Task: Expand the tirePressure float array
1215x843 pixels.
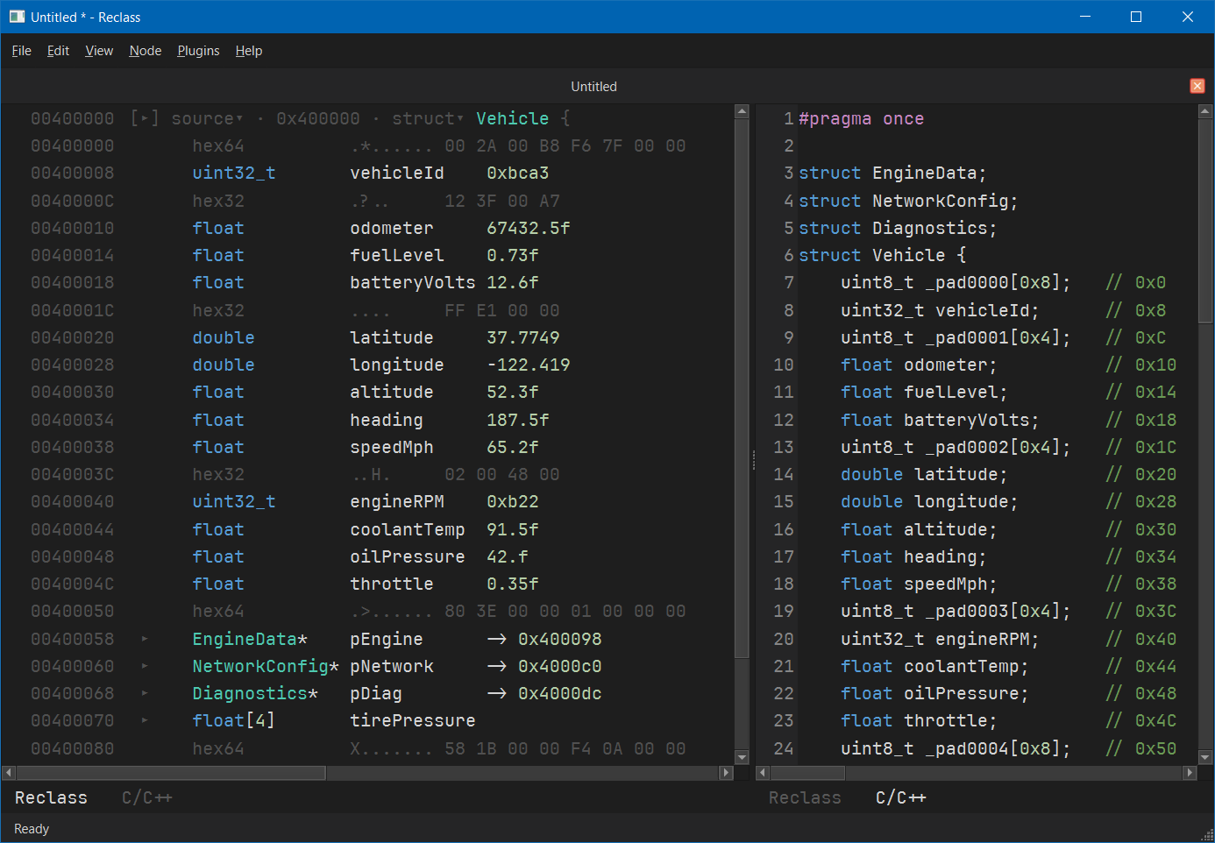Action: point(145,720)
